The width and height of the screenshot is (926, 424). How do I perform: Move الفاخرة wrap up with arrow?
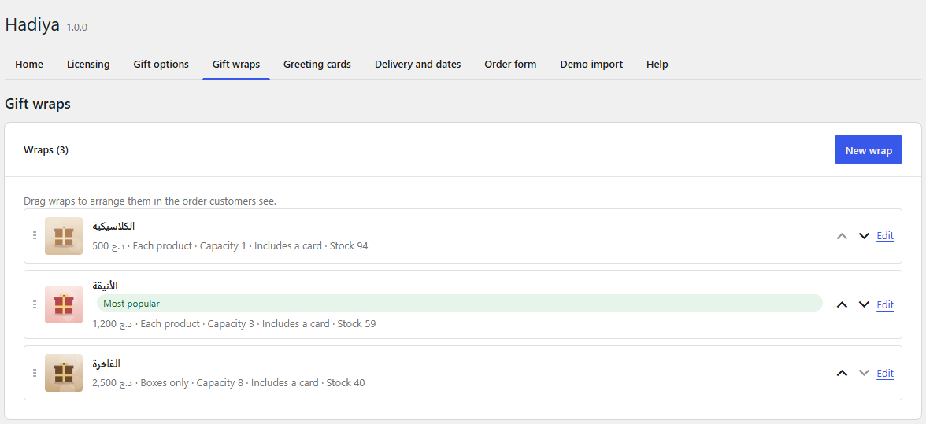(x=843, y=373)
